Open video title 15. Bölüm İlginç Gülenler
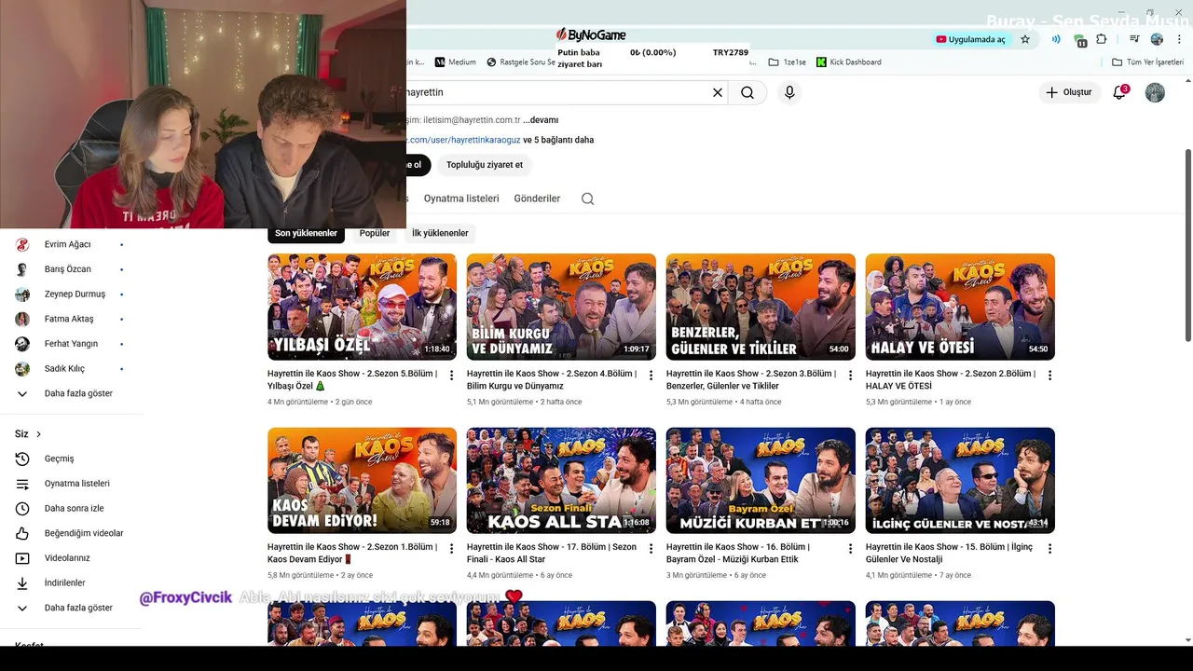1193x671 pixels. click(x=949, y=554)
